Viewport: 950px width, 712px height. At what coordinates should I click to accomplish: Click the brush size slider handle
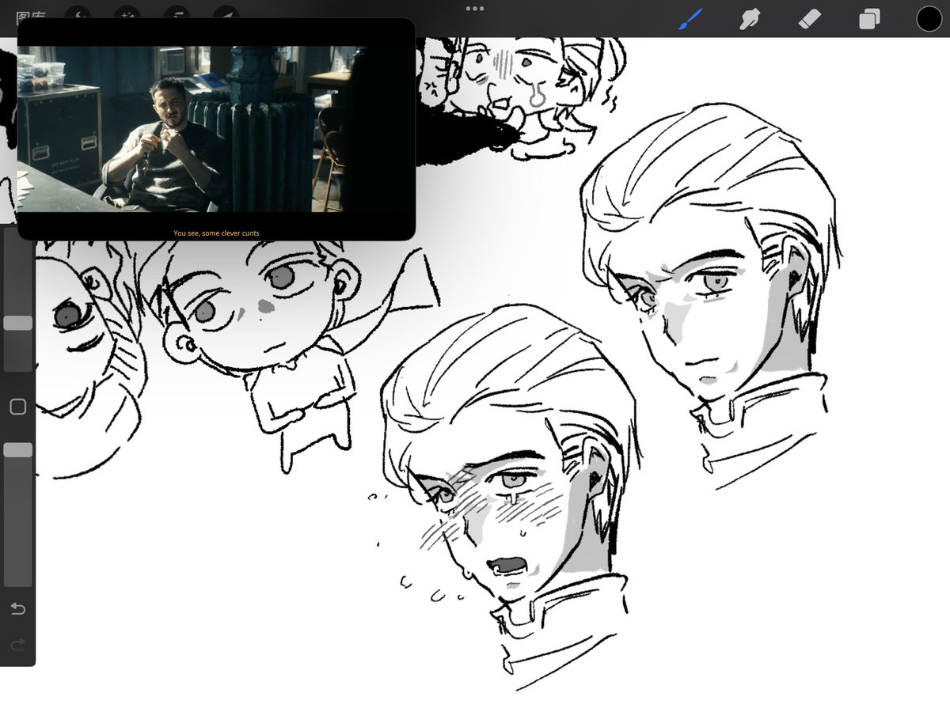[x=18, y=323]
